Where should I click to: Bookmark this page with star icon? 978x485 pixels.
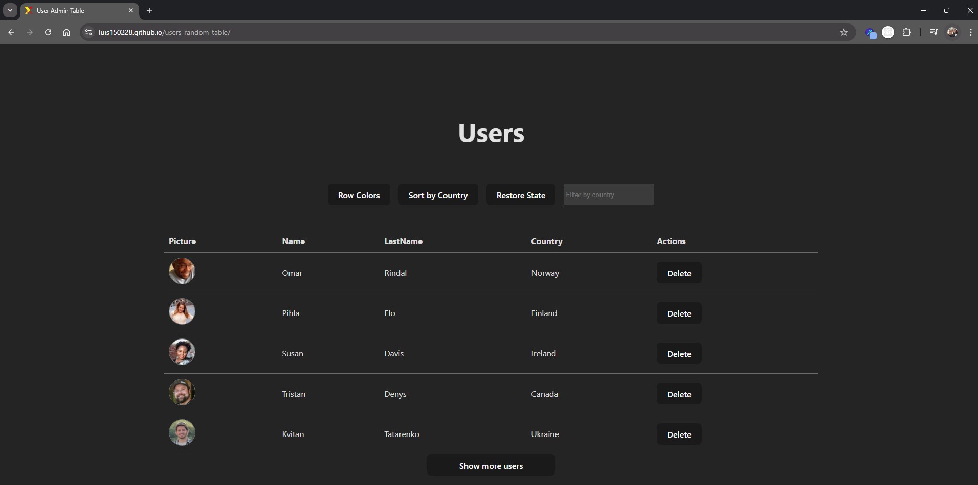843,32
